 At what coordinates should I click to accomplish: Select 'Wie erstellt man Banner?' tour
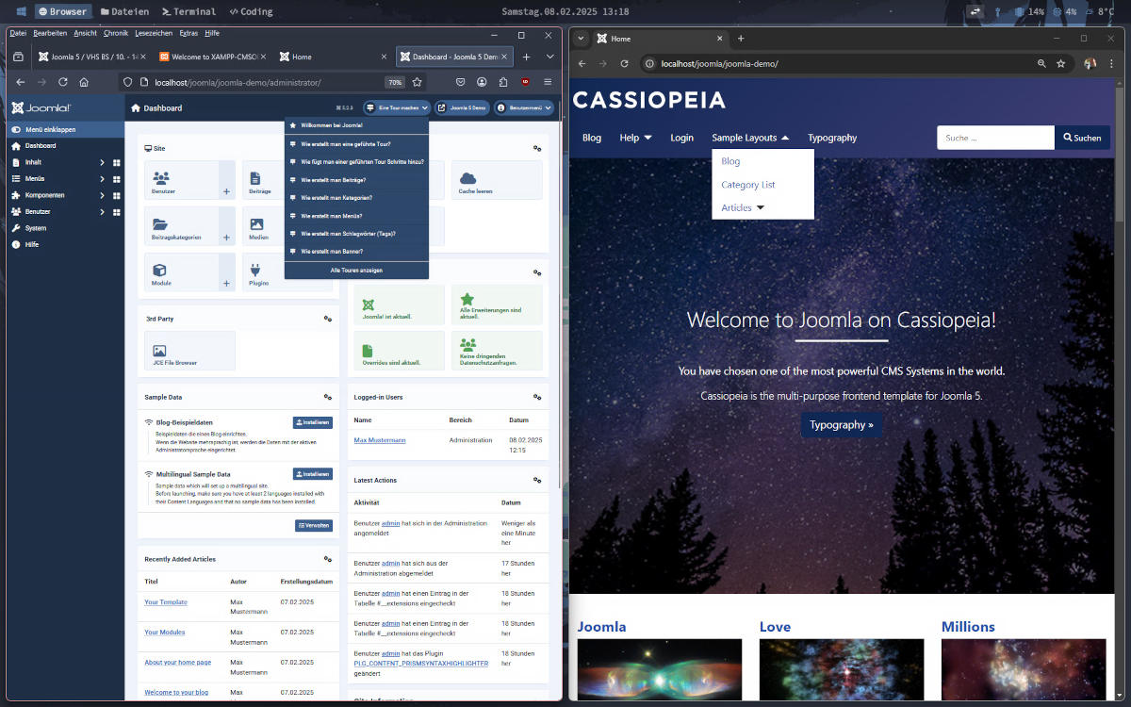click(x=356, y=252)
